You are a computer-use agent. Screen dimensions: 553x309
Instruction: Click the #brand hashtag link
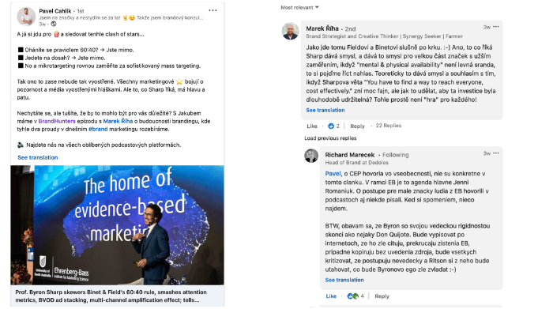click(98, 129)
